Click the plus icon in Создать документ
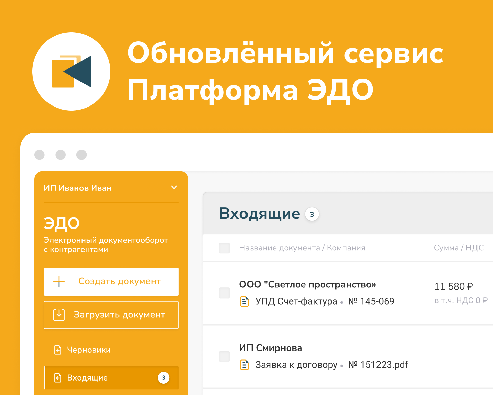Image resolution: width=493 pixels, height=395 pixels. 59,281
